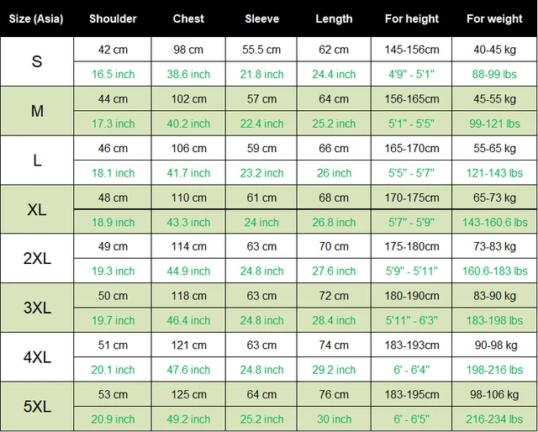Click the '106 cm' chest cell
Image resolution: width=538 pixels, height=432 pixels.
(x=188, y=148)
